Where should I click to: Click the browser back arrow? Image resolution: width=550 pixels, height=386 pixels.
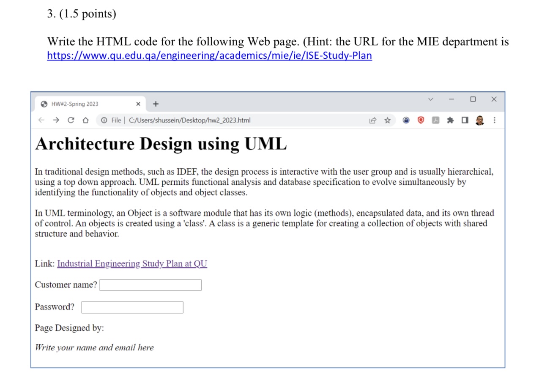(x=41, y=120)
